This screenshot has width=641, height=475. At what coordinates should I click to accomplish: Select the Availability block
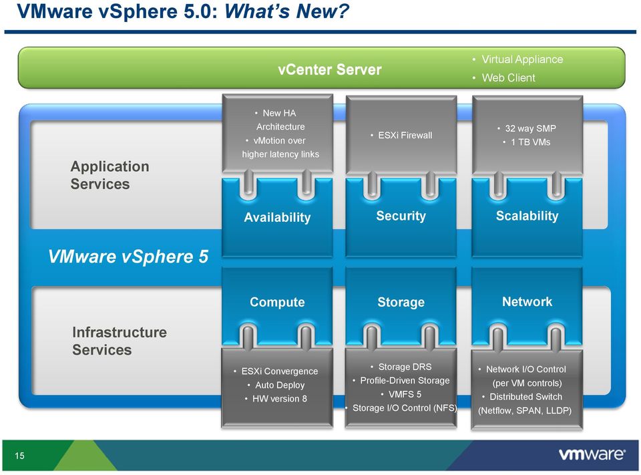[x=277, y=217]
